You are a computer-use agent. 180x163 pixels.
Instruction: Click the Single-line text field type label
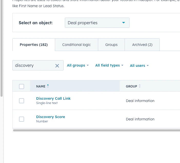[47, 103]
